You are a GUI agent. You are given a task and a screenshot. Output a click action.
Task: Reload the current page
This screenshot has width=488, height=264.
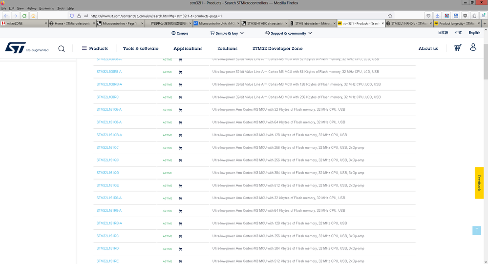pyautogui.click(x=24, y=16)
